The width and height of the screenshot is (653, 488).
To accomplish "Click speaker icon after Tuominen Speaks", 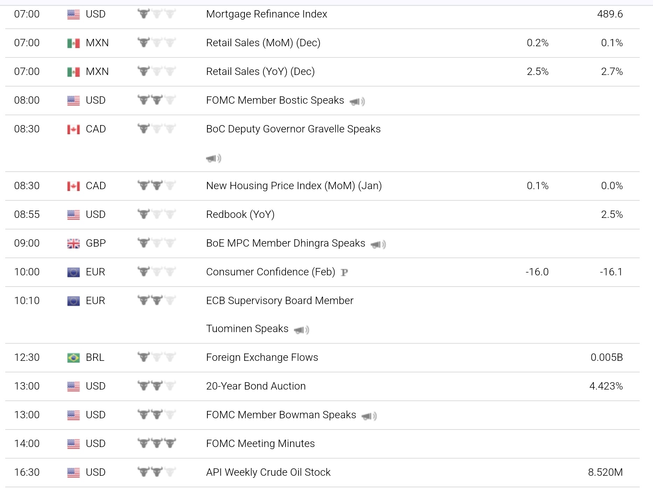I will click(x=301, y=330).
